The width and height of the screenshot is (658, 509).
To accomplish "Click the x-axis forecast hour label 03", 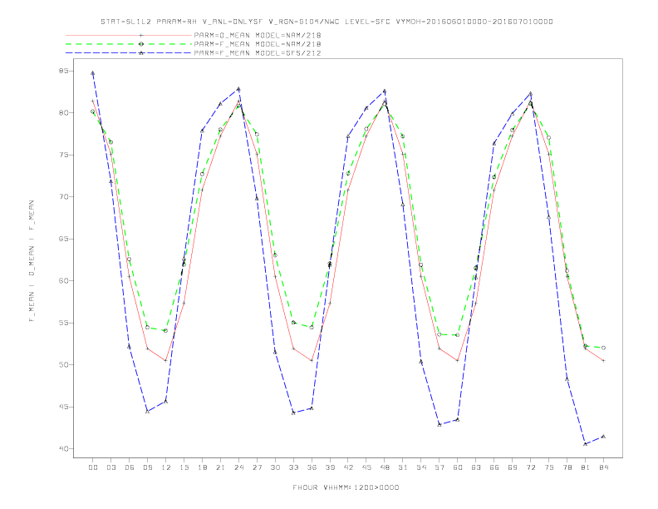I will [x=110, y=467].
